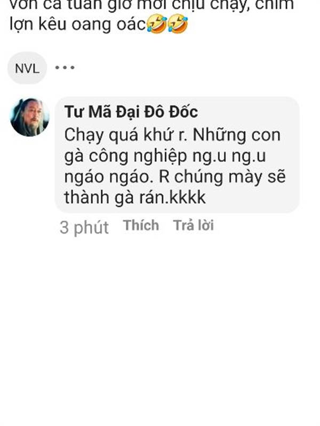Reply using the Trả lời button
Screen dimensions: 320x426
(194, 225)
